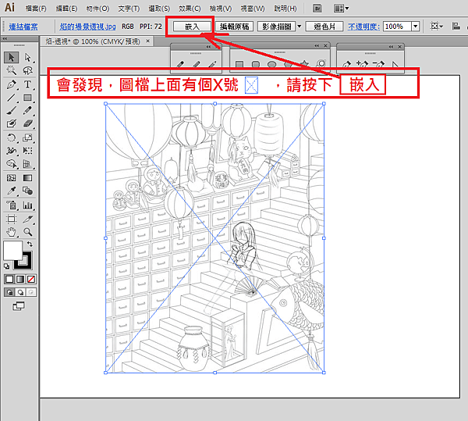Open the opacity 100% dropdown arrow

pyautogui.click(x=416, y=27)
